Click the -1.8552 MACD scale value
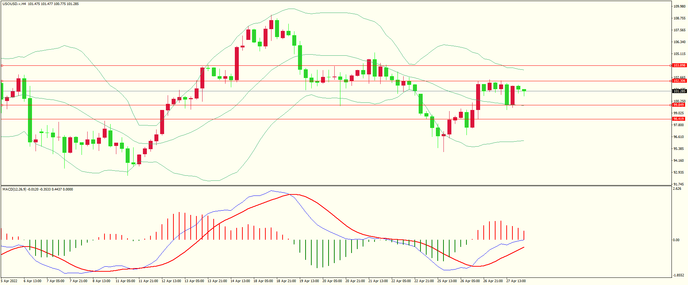This screenshot has height=285, width=688. coord(678,275)
